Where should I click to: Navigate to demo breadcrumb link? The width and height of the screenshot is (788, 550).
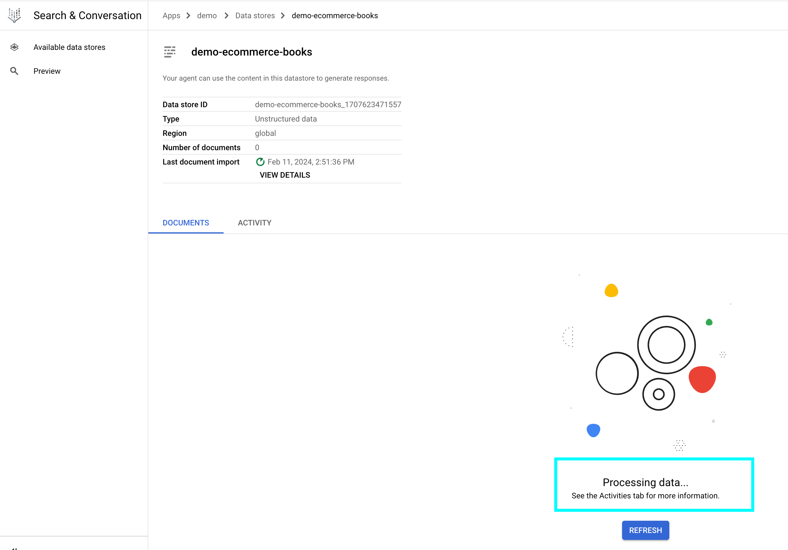207,16
